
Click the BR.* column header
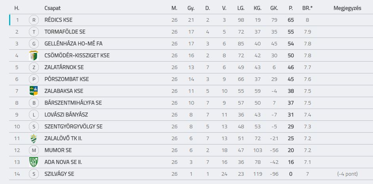[307, 8]
